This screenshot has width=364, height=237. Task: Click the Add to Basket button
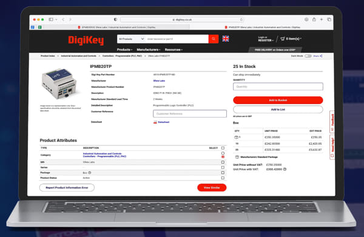278,100
